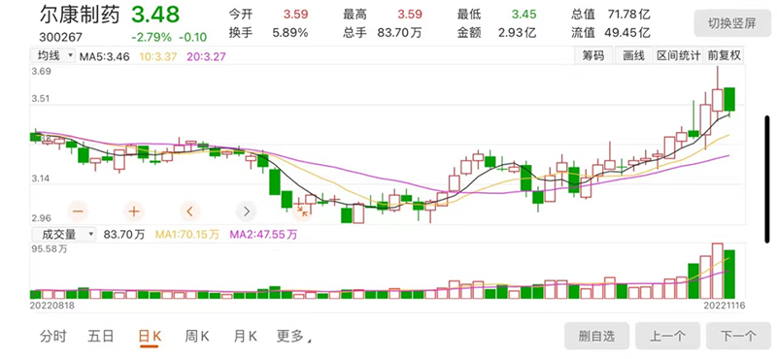
Task: Click the -2.79% change percentage
Action: pos(152,37)
